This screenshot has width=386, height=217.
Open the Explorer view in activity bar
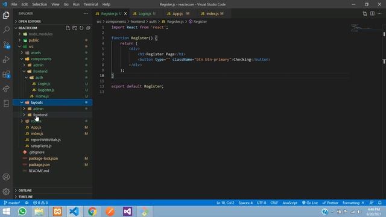coord(6,15)
